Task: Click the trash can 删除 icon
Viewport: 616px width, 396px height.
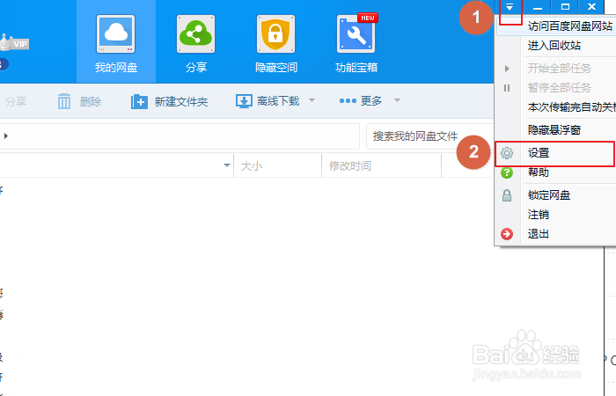Action: [x=64, y=101]
